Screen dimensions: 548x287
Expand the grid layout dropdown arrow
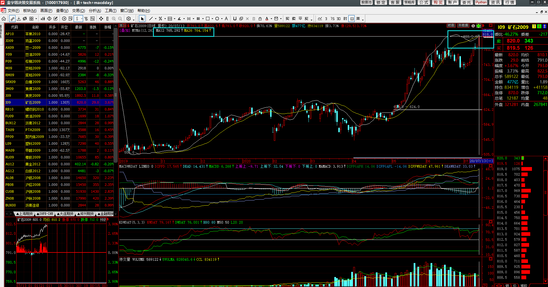click(36, 19)
